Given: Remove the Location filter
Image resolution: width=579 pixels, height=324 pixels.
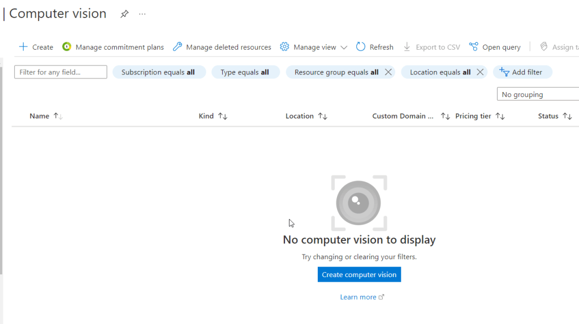Looking at the screenshot, I should click(x=480, y=72).
